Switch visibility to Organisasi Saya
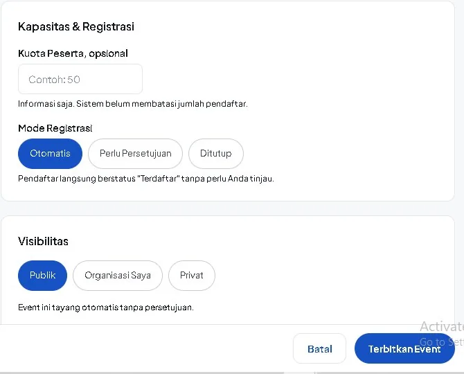Viewport: 464px width, 374px height. coord(118,276)
